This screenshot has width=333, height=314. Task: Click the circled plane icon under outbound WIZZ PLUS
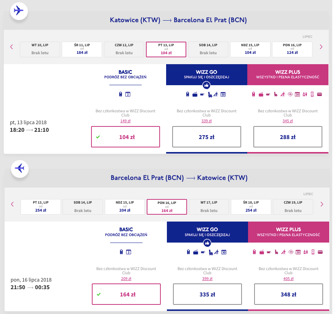290,94
